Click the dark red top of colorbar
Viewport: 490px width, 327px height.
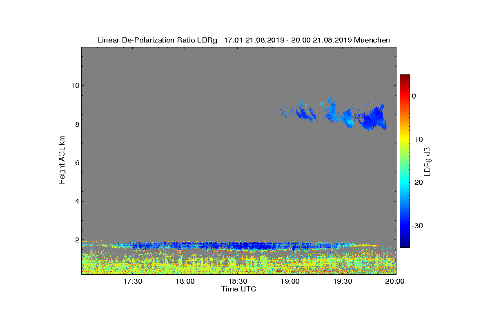click(405, 78)
